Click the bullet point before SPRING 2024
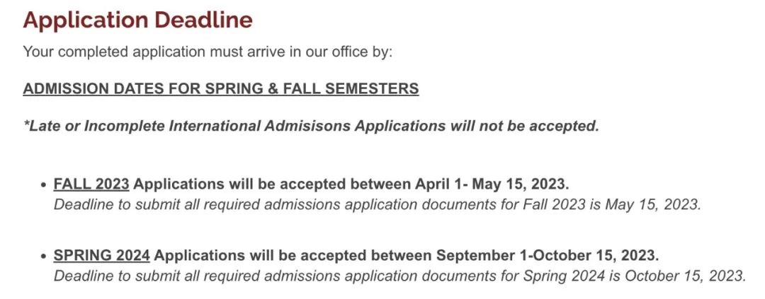The image size is (765, 299). pos(44,256)
